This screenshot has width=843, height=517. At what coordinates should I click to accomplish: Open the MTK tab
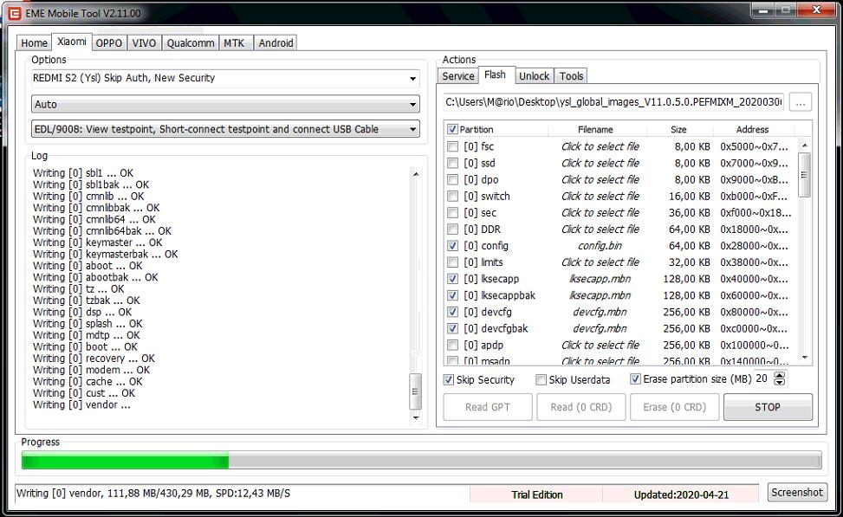[235, 43]
